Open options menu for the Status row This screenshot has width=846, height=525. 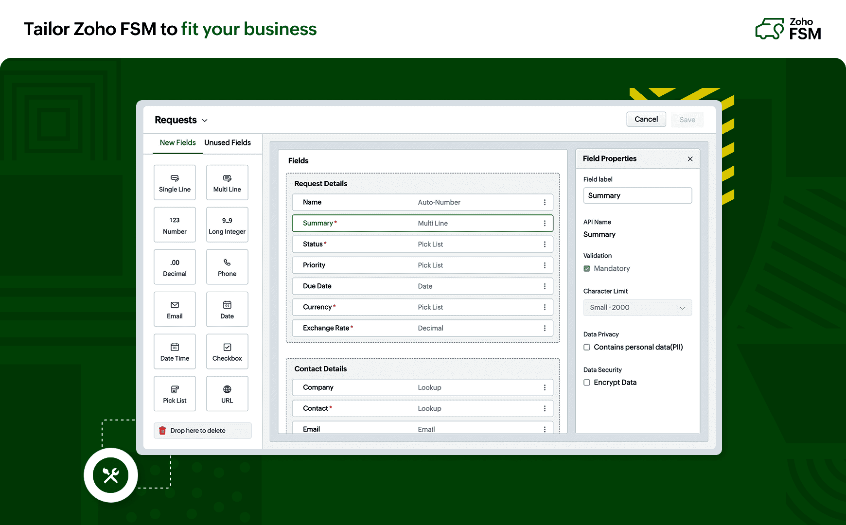pos(545,244)
